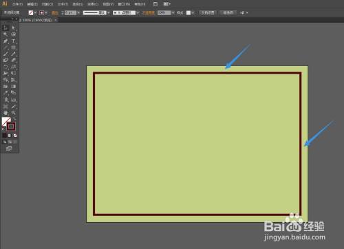Screen dimensions: 344x249
Task: Select the Direct Selection tool
Action: [x=14, y=28]
